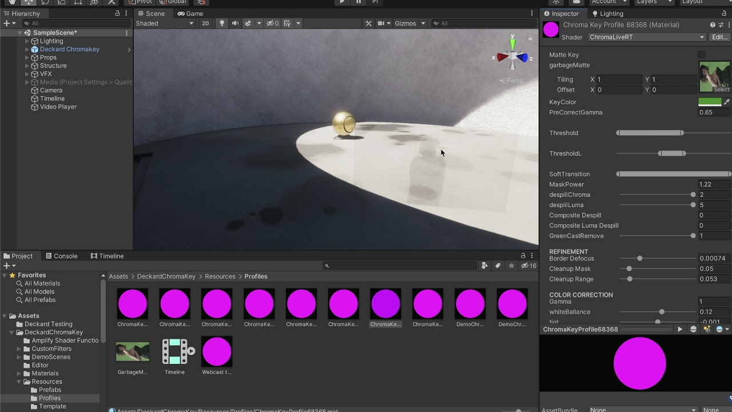Open preview skybox reflection dropdown
Image resolution: width=732 pixels, height=412 pixels.
click(722, 330)
